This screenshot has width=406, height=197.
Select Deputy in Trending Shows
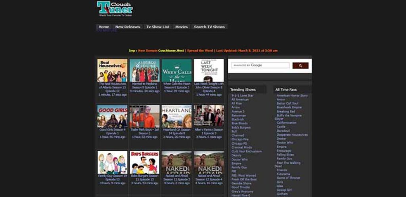click(236, 156)
